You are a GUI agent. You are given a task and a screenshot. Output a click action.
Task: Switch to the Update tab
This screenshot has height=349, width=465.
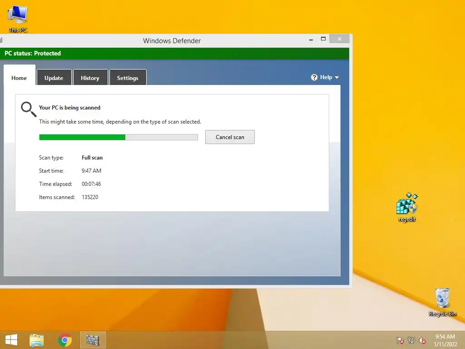54,78
